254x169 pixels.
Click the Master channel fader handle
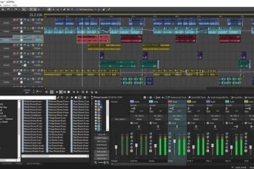coord(116,147)
